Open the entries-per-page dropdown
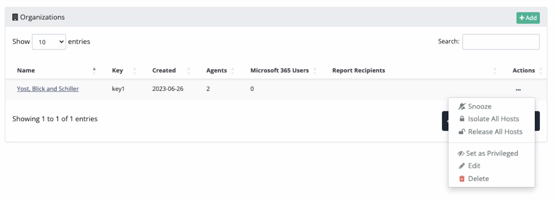Screen dimensions: 554x200 (49, 42)
